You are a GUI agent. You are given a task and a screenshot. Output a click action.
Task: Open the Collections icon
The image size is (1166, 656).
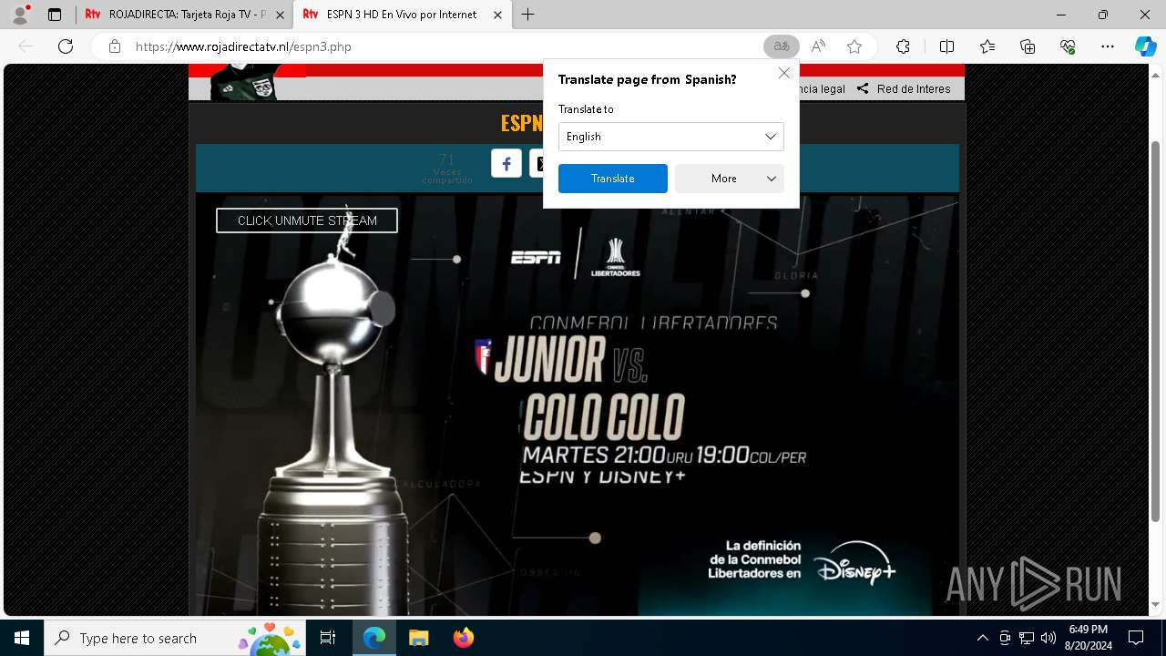click(1028, 46)
